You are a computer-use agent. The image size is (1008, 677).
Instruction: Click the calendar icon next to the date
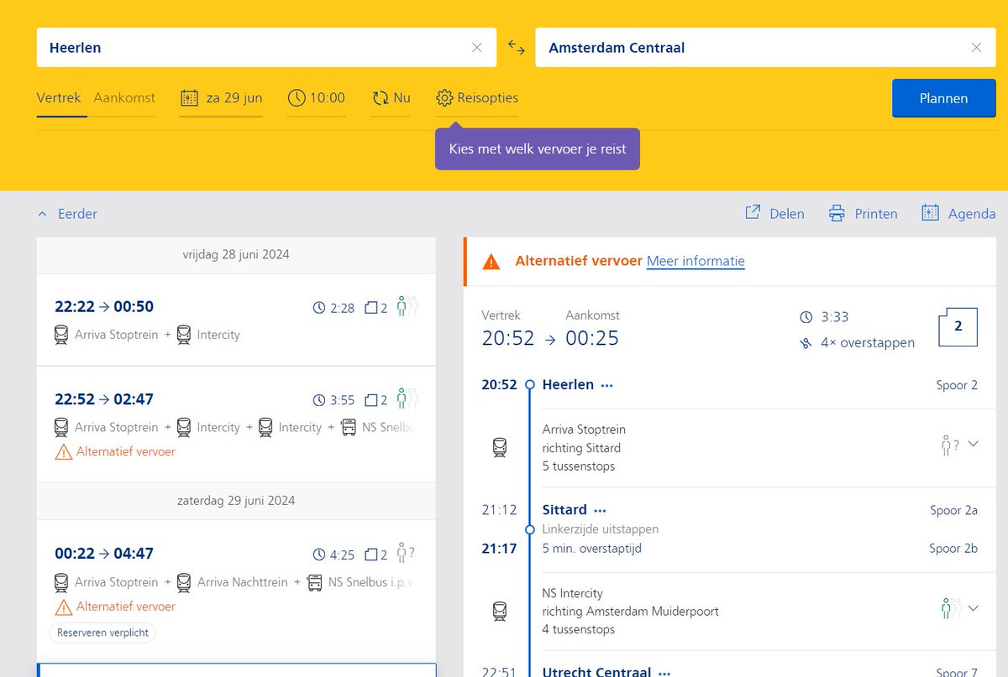coord(189,98)
